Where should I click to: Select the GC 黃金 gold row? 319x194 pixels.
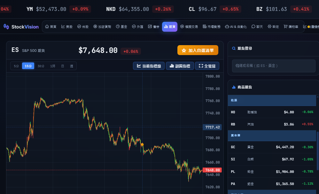click(x=272, y=147)
